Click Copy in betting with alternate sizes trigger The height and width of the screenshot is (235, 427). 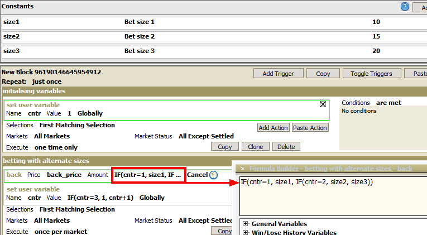click(223, 231)
